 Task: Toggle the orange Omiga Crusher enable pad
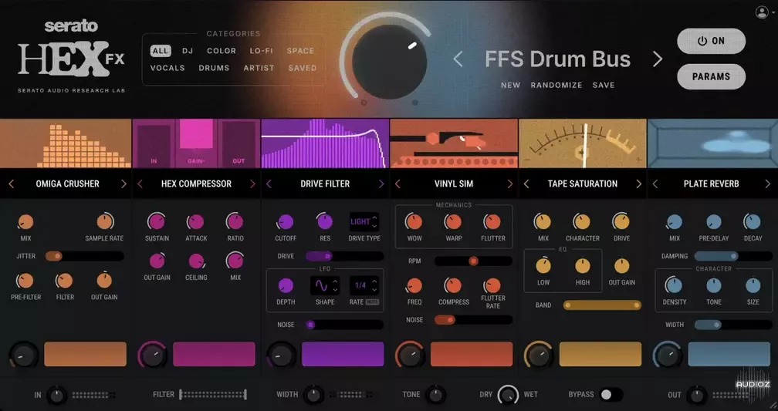pos(86,354)
